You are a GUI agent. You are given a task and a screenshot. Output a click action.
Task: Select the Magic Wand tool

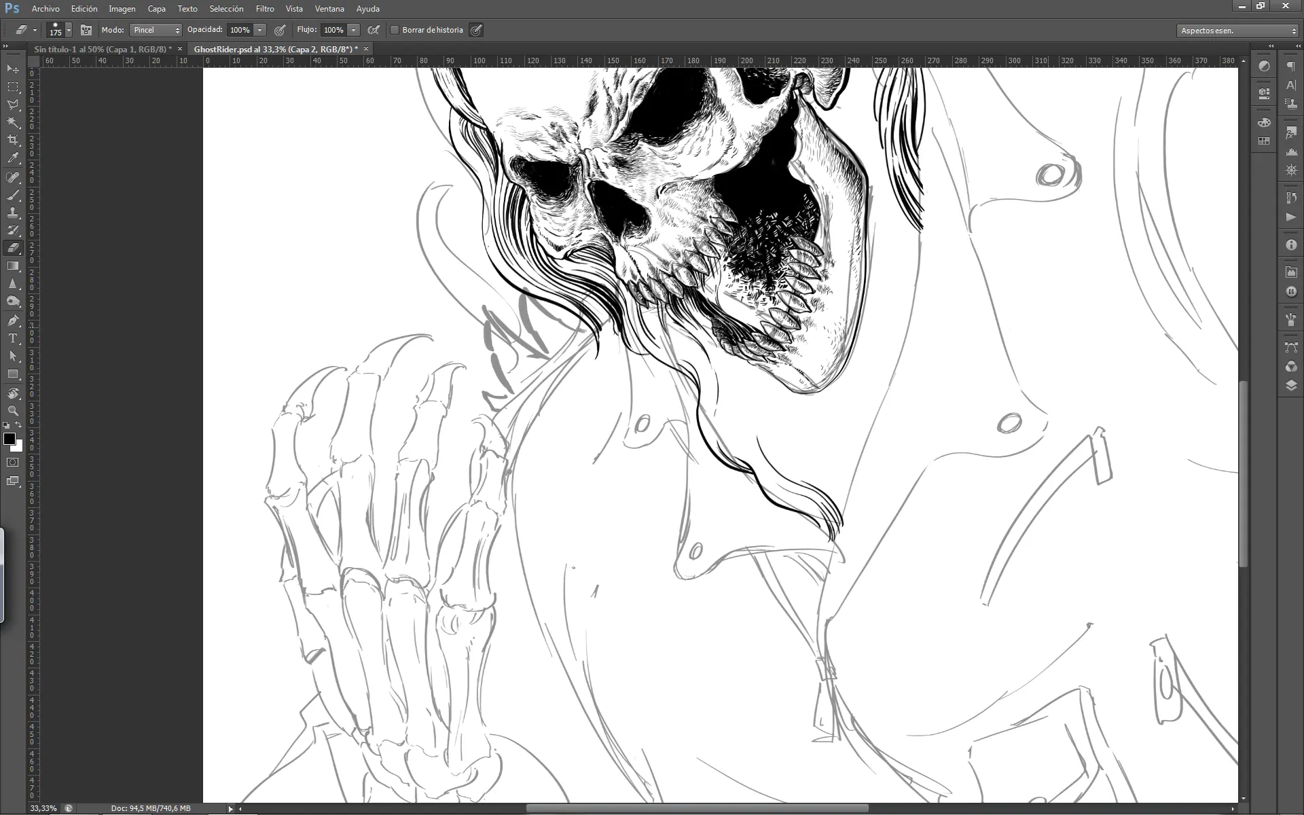(13, 122)
